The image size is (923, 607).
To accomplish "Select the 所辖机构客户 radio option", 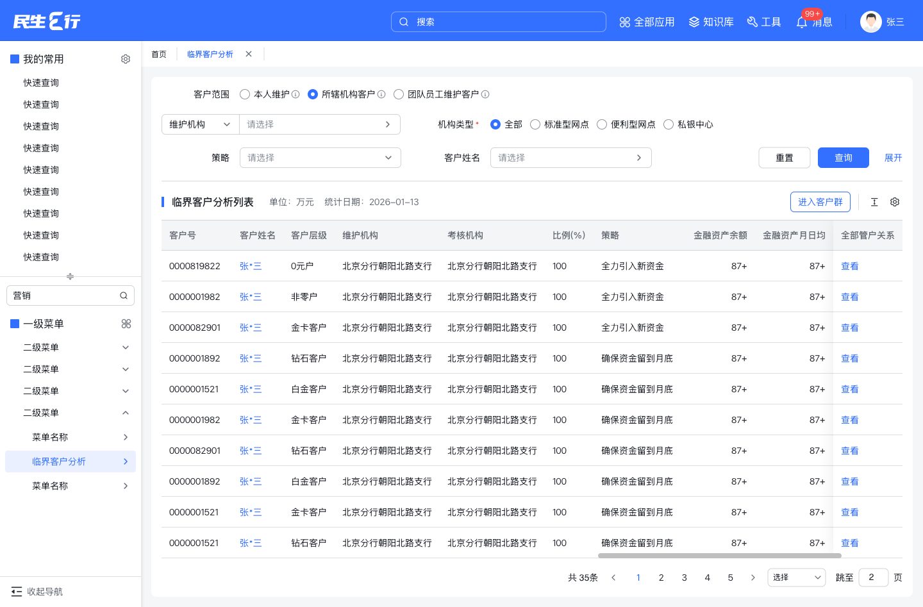I will coord(313,94).
